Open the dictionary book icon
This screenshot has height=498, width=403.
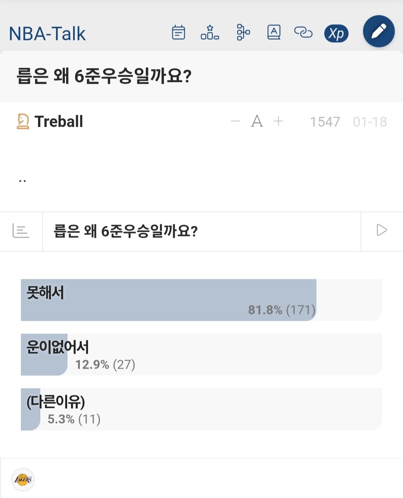tap(274, 33)
